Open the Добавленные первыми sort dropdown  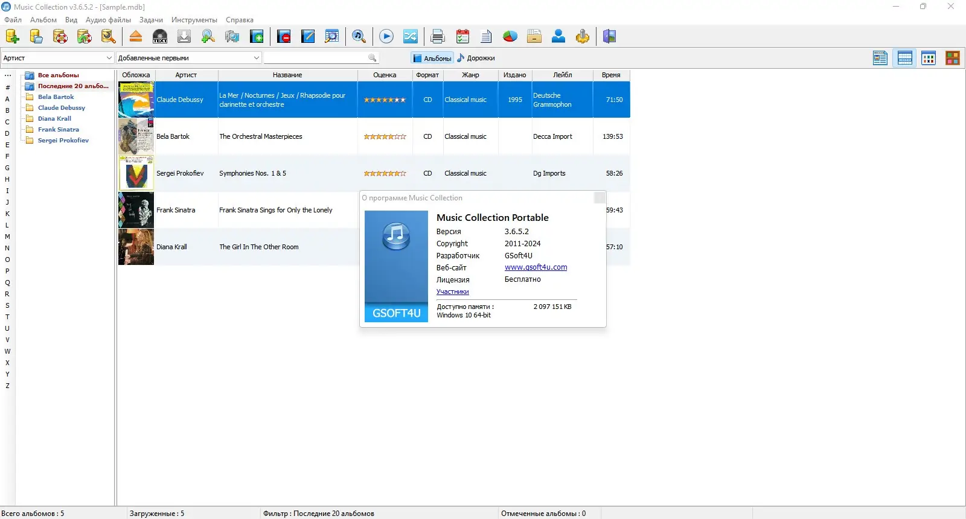coord(189,58)
